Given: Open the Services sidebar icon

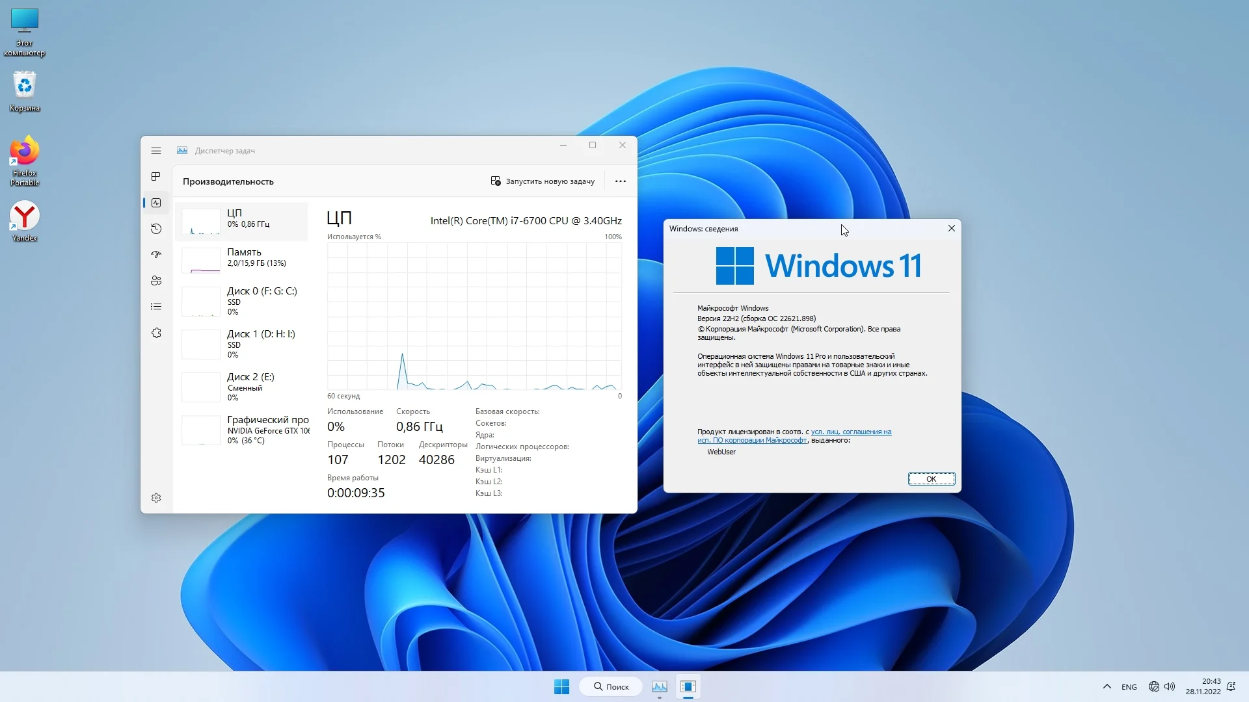Looking at the screenshot, I should 156,333.
